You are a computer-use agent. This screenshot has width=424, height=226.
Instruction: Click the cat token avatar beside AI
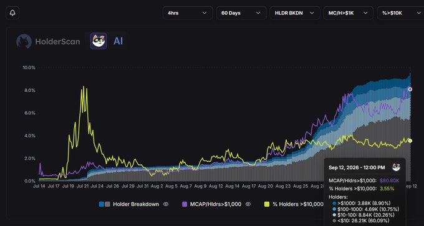99,41
